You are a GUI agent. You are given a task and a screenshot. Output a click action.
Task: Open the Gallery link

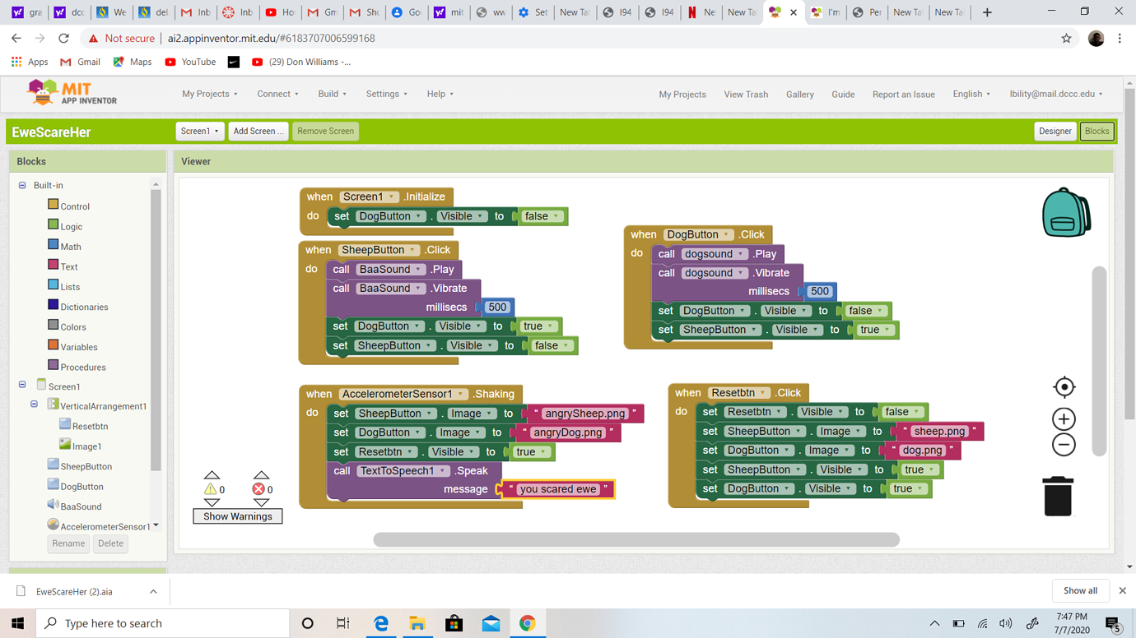(x=799, y=95)
